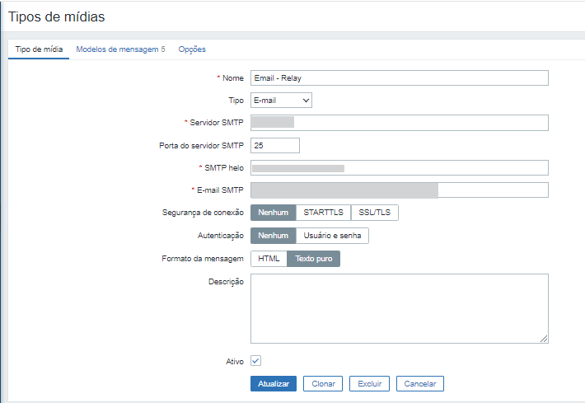
Task: Click into the Descrição text area
Action: 399,308
